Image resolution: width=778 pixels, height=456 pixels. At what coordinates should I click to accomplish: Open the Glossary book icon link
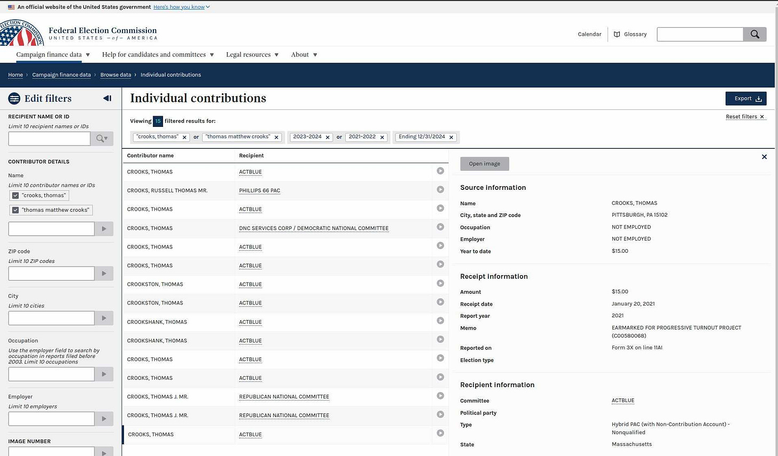point(630,34)
